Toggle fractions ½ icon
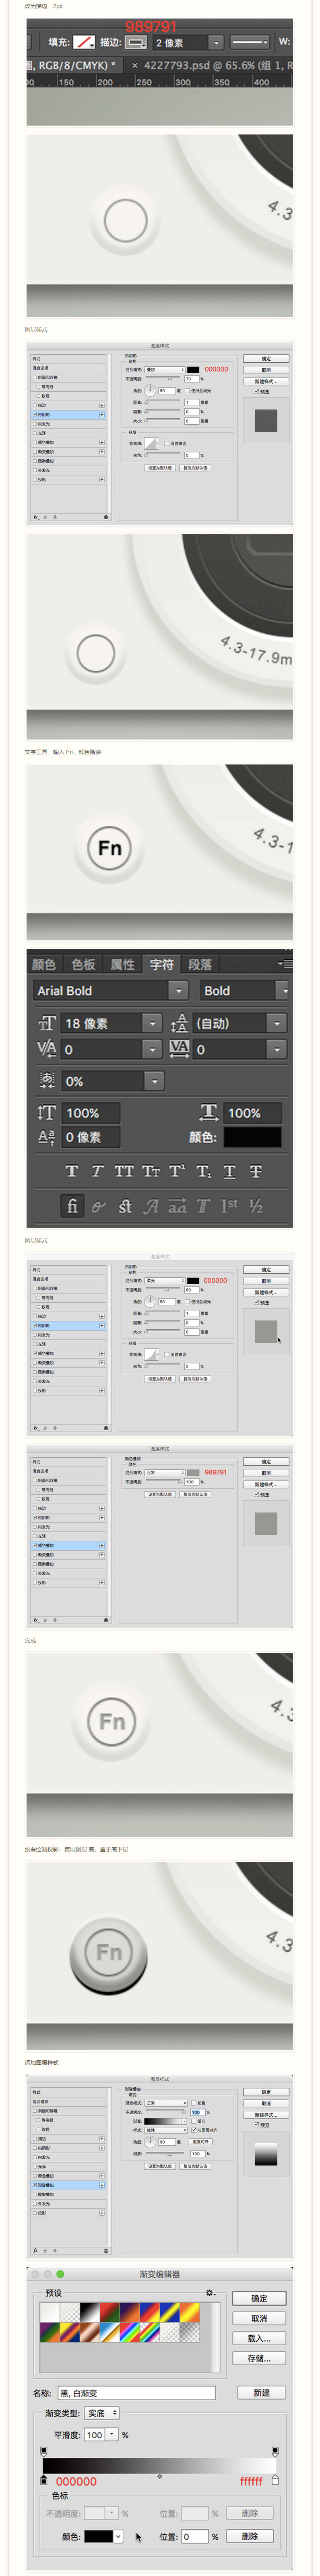The image size is (320, 2576). (x=256, y=1206)
